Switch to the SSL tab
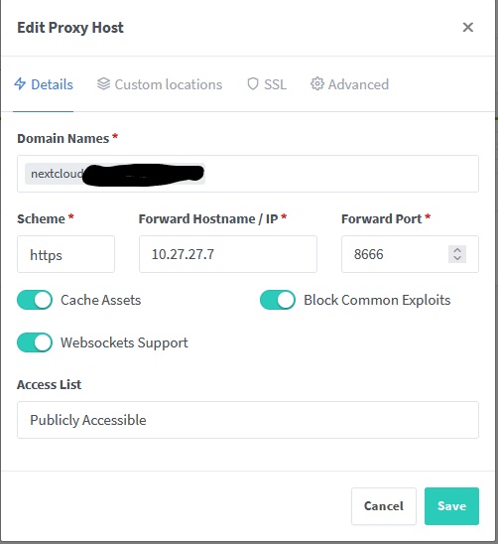This screenshot has width=498, height=544. [x=267, y=84]
